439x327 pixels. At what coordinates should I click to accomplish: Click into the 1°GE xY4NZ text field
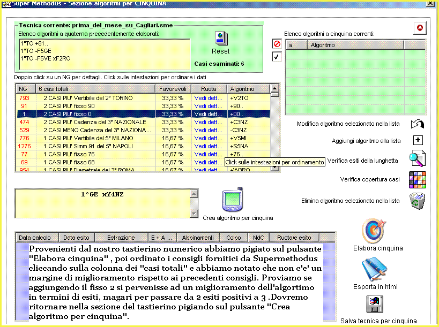click(102, 203)
